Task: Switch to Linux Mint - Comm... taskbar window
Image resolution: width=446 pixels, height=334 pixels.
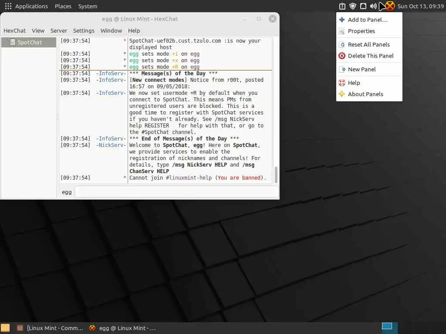Action: (x=51, y=328)
